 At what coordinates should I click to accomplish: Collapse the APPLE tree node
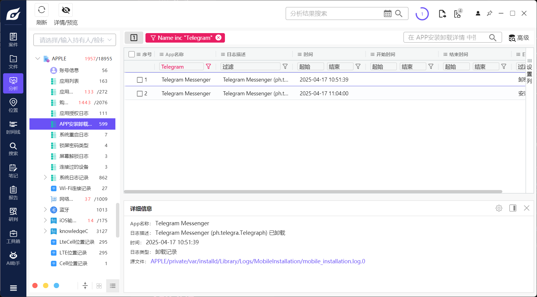click(38, 58)
